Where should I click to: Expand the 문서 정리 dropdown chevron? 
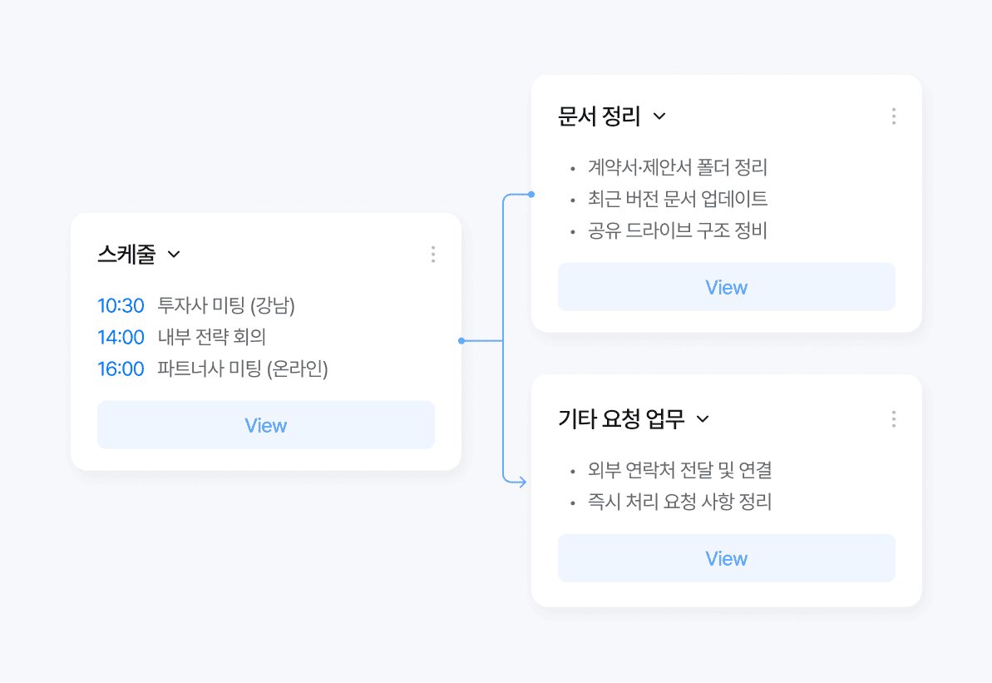click(x=660, y=117)
